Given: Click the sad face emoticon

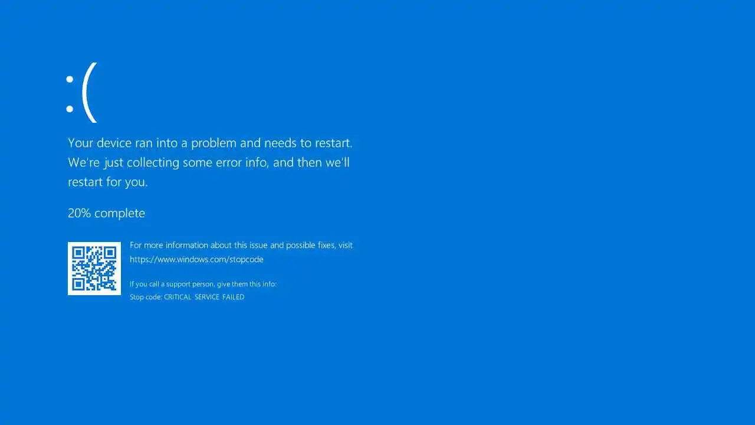Looking at the screenshot, I should pyautogui.click(x=81, y=93).
